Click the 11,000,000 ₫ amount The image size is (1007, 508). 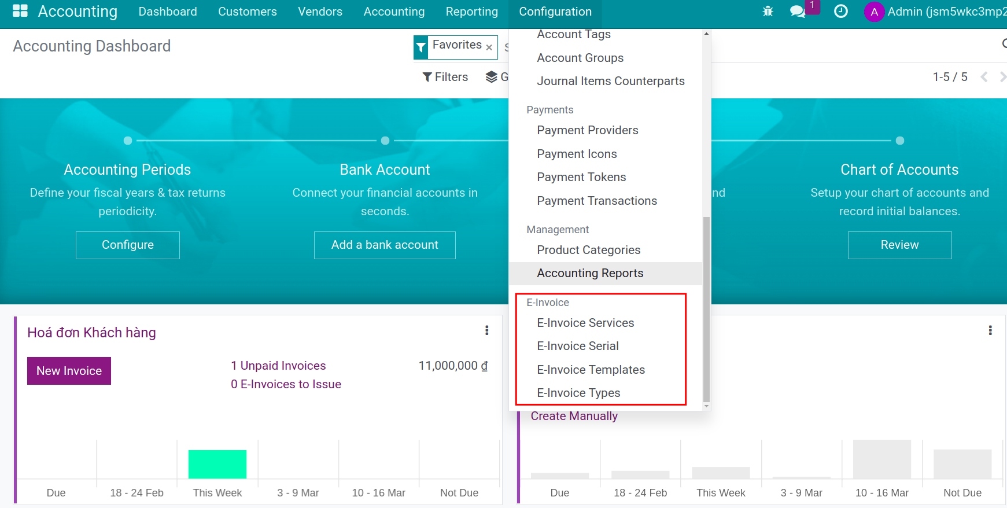(453, 366)
